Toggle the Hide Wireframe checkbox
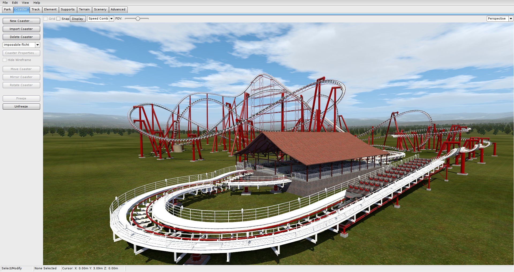This screenshot has height=272, width=514. tap(5, 60)
